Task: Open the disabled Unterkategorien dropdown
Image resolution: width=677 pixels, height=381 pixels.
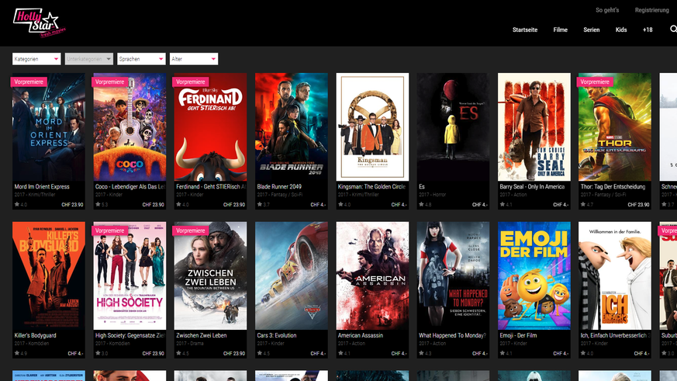Action: tap(88, 59)
